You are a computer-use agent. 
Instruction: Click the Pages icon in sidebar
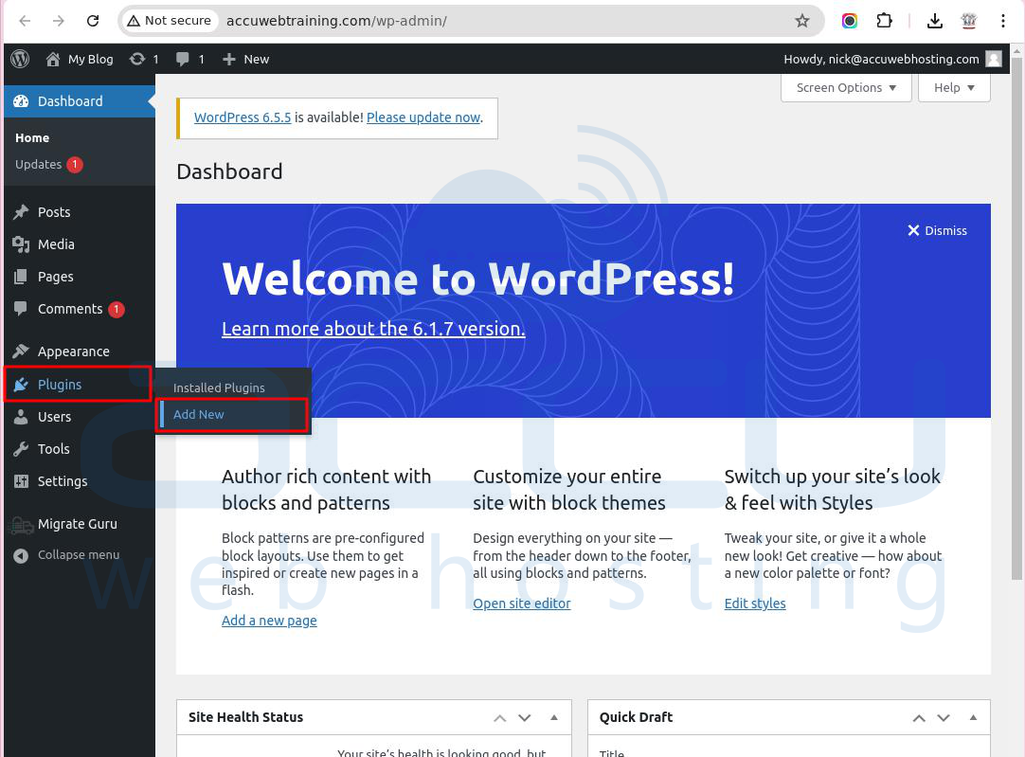coord(21,277)
